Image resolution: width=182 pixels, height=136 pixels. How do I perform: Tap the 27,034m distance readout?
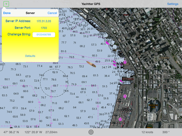[51, 132]
